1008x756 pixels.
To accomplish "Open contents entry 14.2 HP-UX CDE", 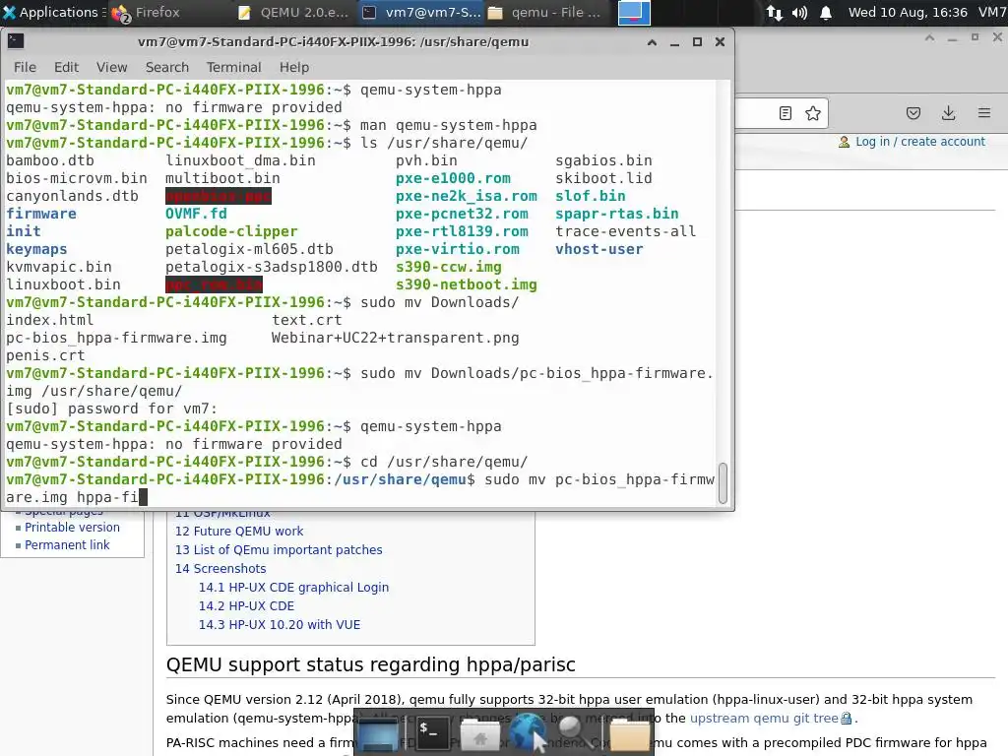I will (x=246, y=605).
